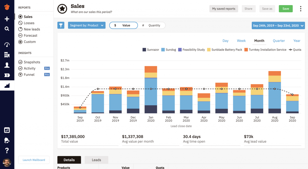Viewport: 308px width, 169px height.
Task: Open the date range dropdown
Action: pyautogui.click(x=278, y=26)
